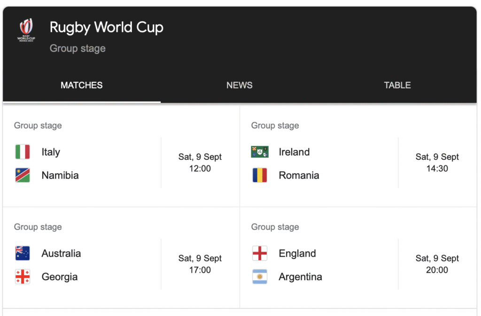481x316 pixels.
Task: Click the Rugby World Cup logo
Action: tap(26, 30)
